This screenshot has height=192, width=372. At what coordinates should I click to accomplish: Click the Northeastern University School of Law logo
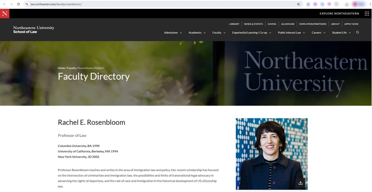click(33, 30)
